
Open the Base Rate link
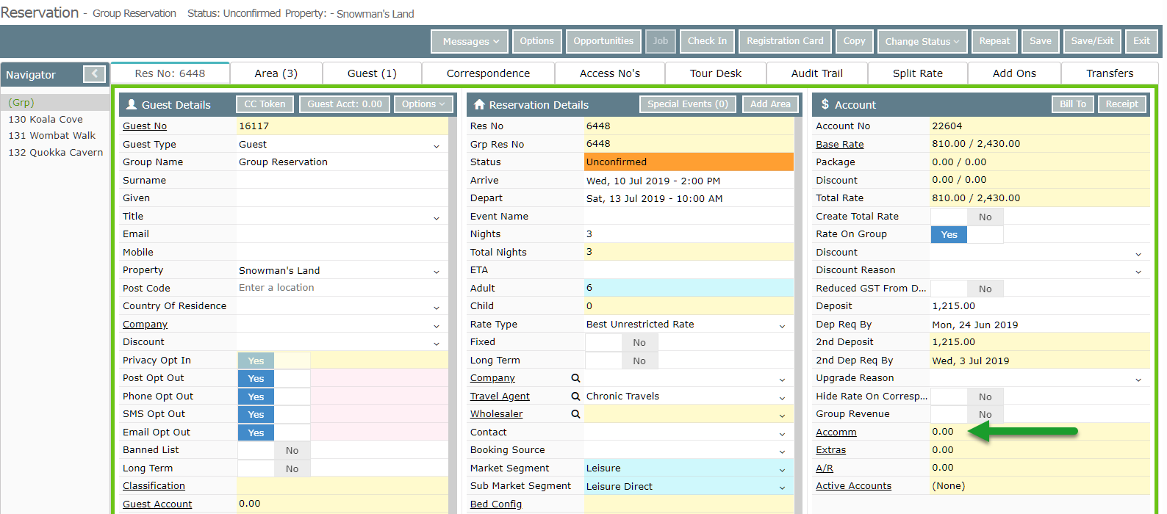840,145
